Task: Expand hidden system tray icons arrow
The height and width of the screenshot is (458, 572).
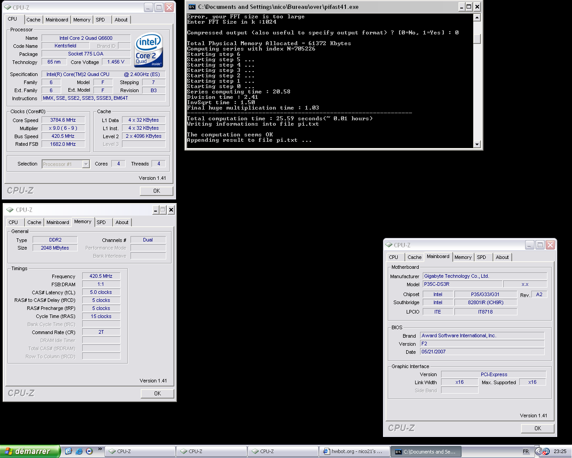Action: pos(538,452)
